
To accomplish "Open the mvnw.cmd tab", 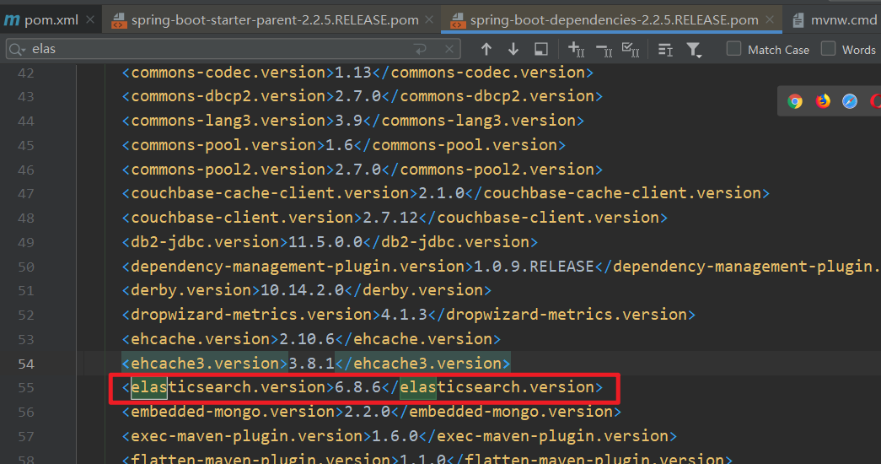I will (x=835, y=20).
